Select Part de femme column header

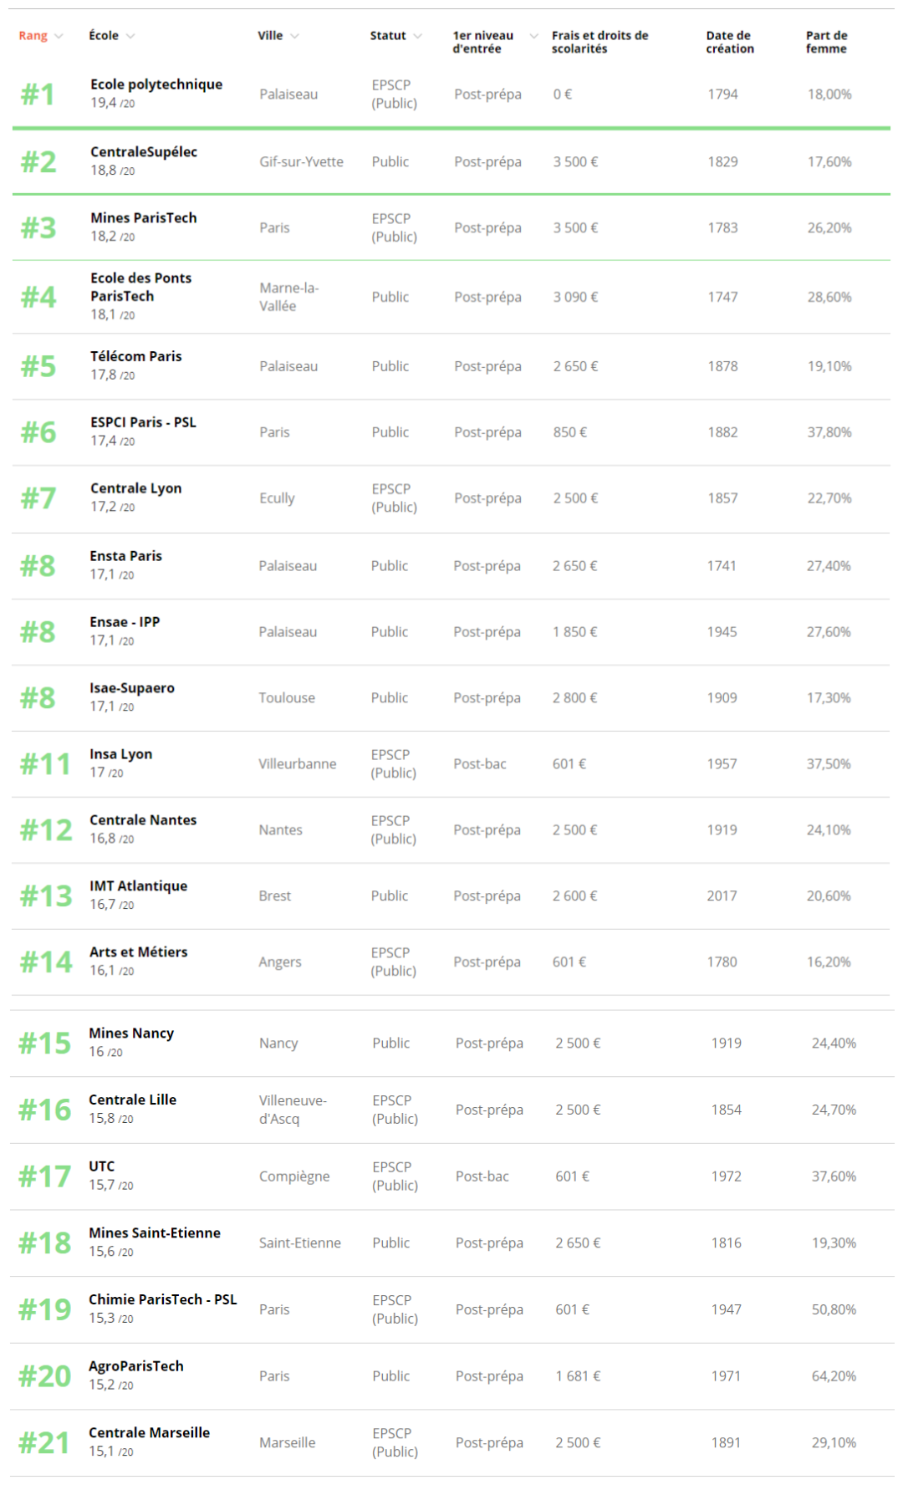[x=827, y=42]
